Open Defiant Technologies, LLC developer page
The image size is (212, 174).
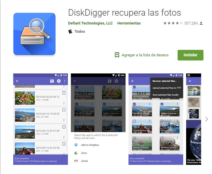pos(90,23)
